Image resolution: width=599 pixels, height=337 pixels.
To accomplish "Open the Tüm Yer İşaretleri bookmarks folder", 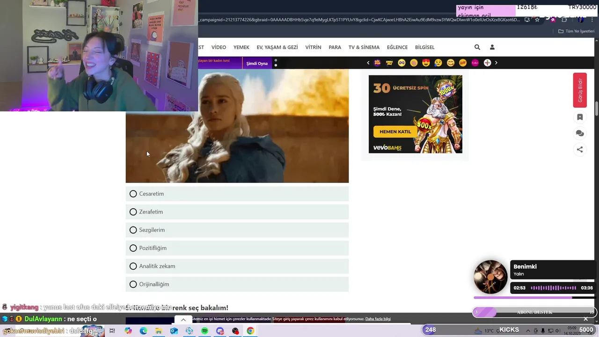I will tap(576, 31).
